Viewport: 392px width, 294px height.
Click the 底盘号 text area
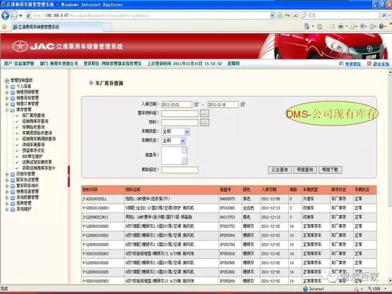tap(174, 155)
